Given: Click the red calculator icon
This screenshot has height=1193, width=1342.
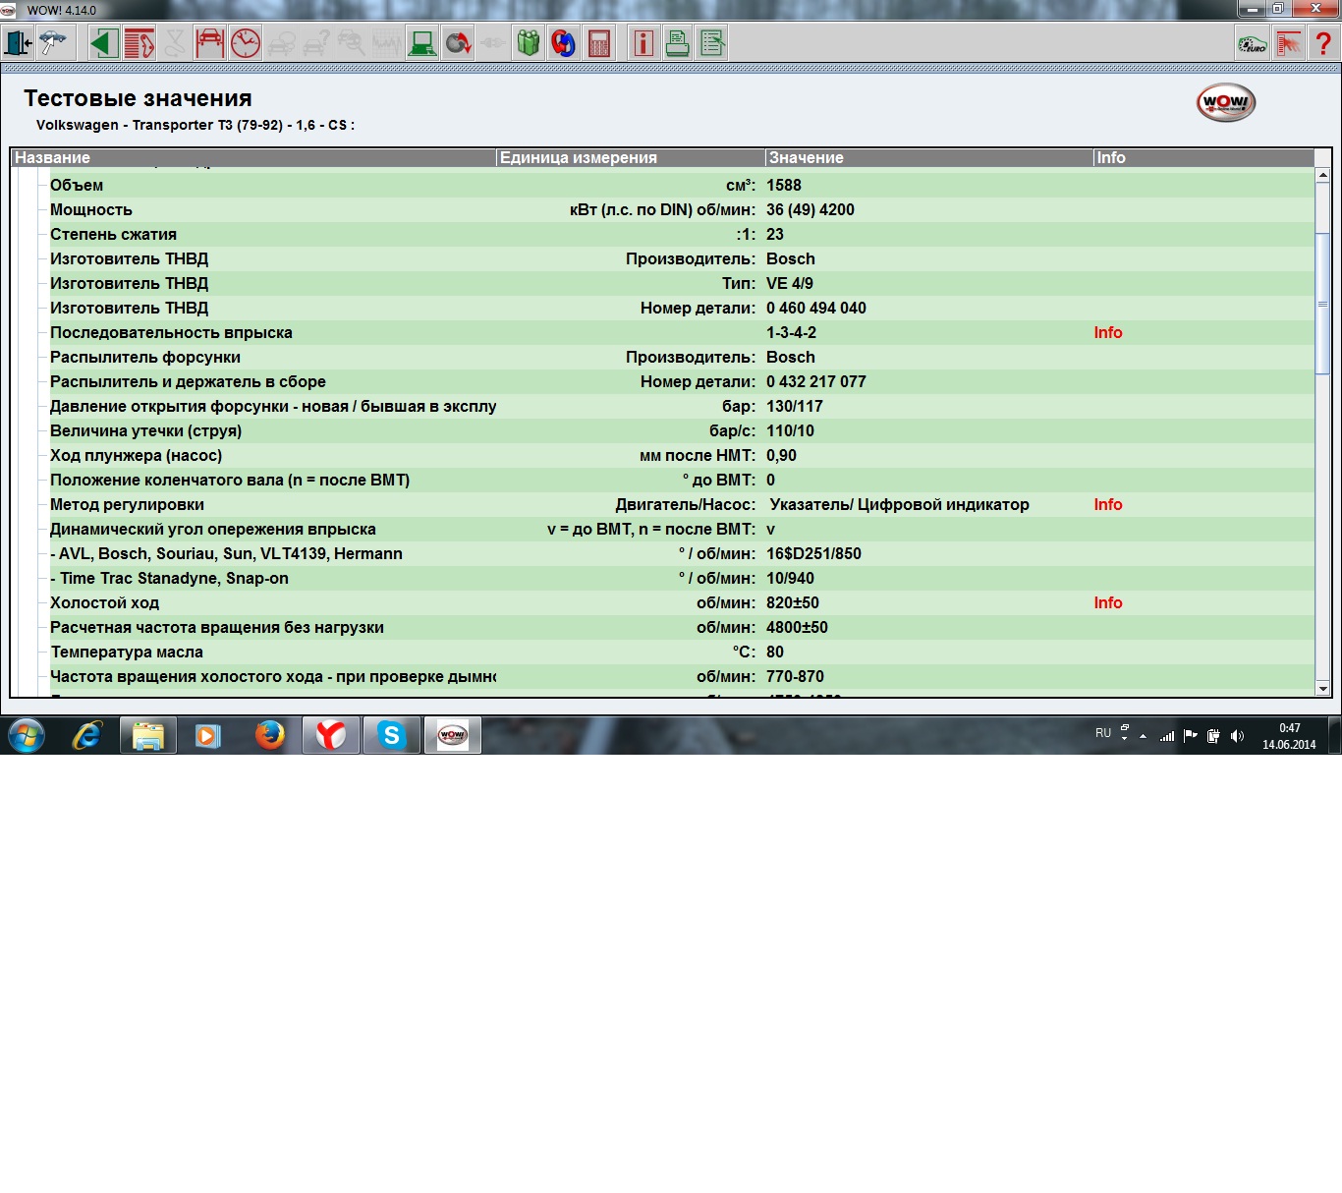Looking at the screenshot, I should coord(599,43).
